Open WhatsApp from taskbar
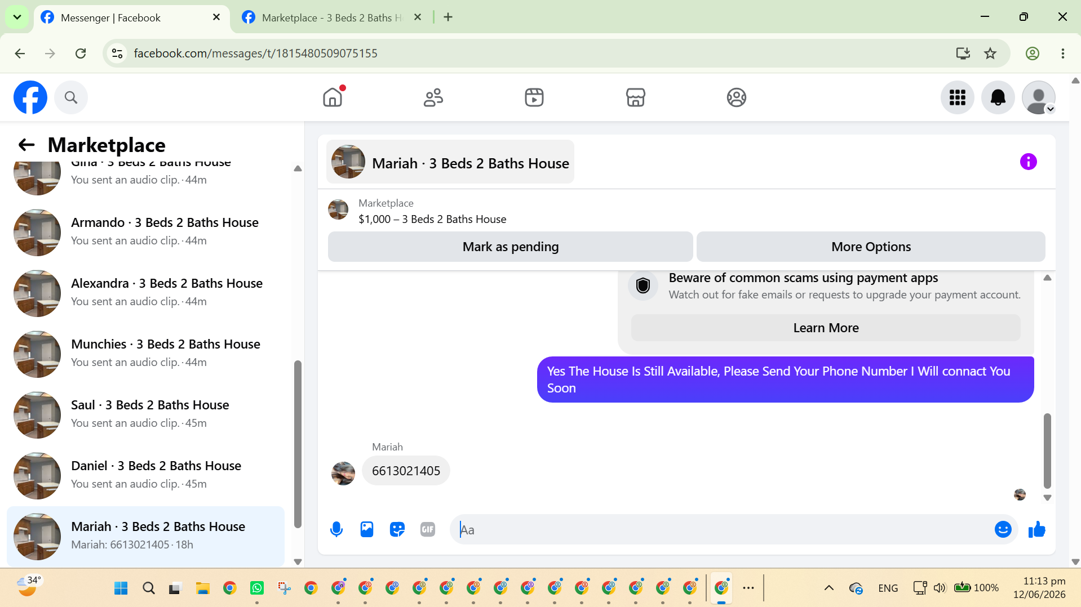 click(x=257, y=588)
